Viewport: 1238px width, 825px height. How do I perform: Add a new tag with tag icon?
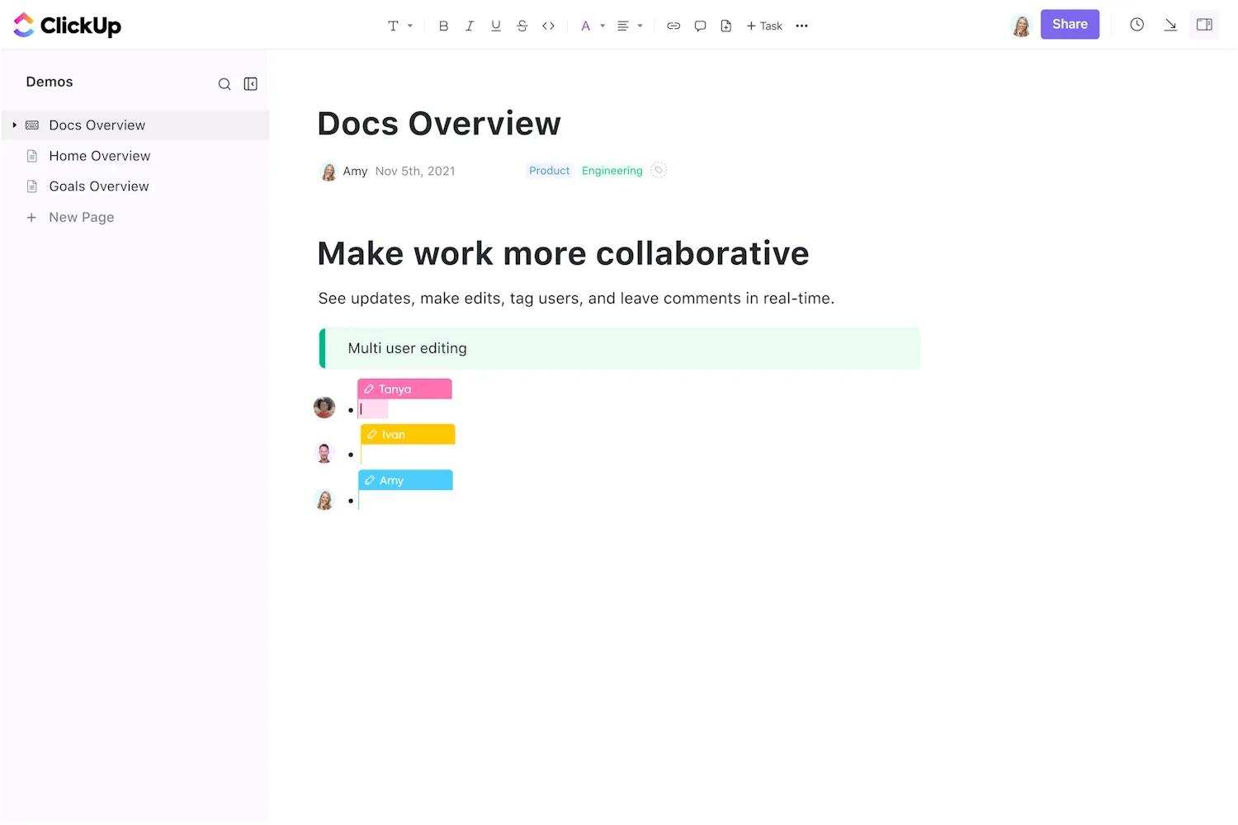(x=659, y=170)
